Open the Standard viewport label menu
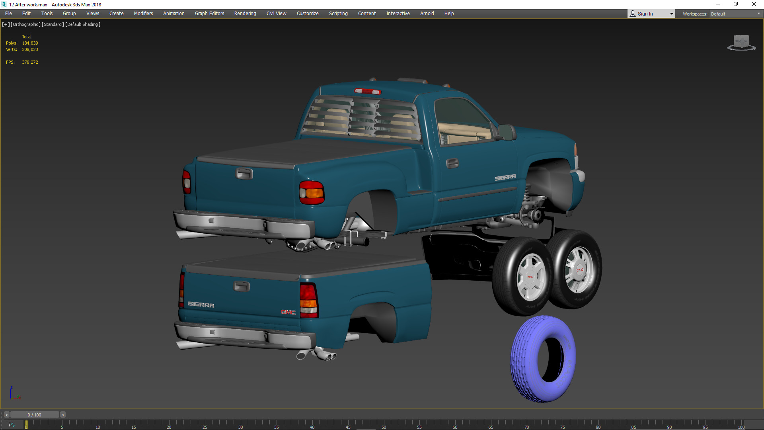Viewport: 764px width, 430px height. [x=53, y=24]
